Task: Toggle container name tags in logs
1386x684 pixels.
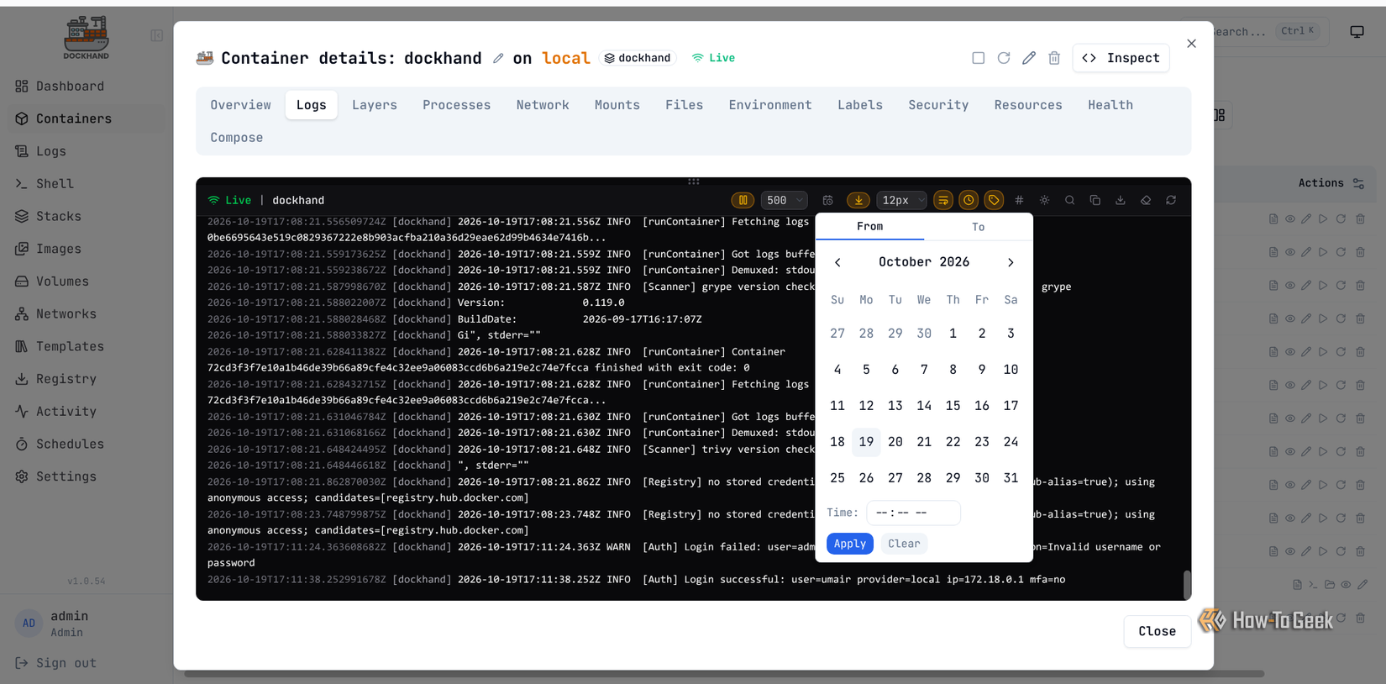Action: point(994,200)
